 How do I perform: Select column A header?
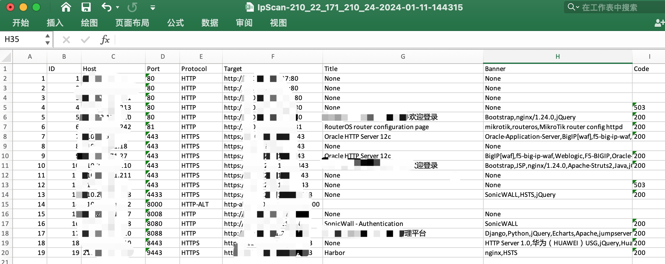coord(30,57)
